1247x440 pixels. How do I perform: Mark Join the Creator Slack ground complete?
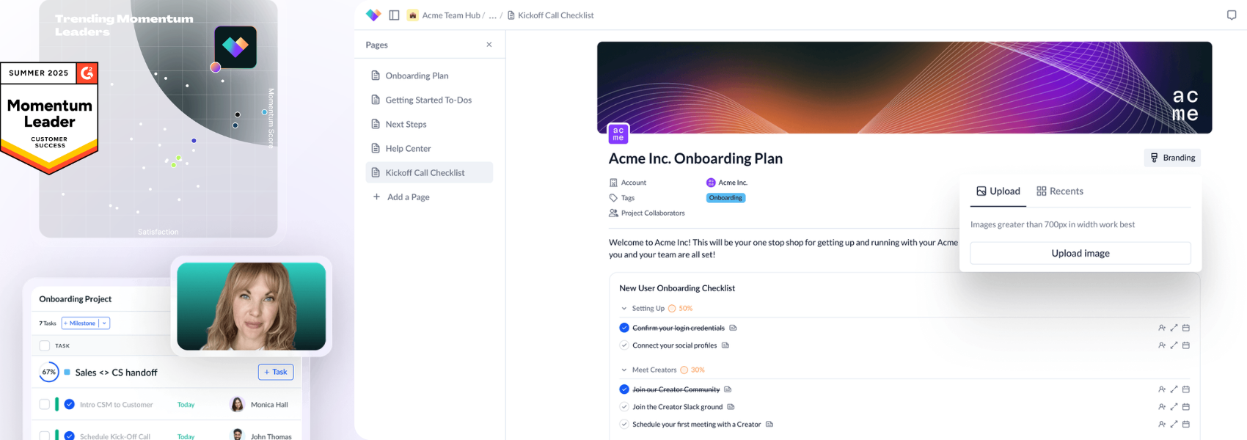coord(624,407)
